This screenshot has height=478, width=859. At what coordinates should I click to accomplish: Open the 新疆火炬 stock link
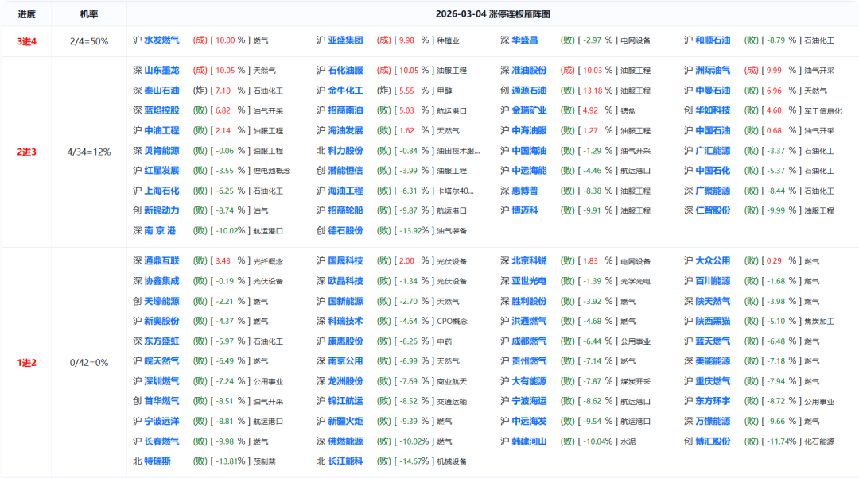pos(345,421)
